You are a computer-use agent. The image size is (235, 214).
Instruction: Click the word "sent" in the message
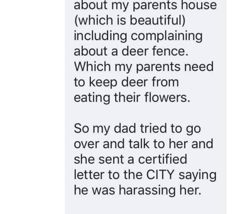[x=111, y=159]
